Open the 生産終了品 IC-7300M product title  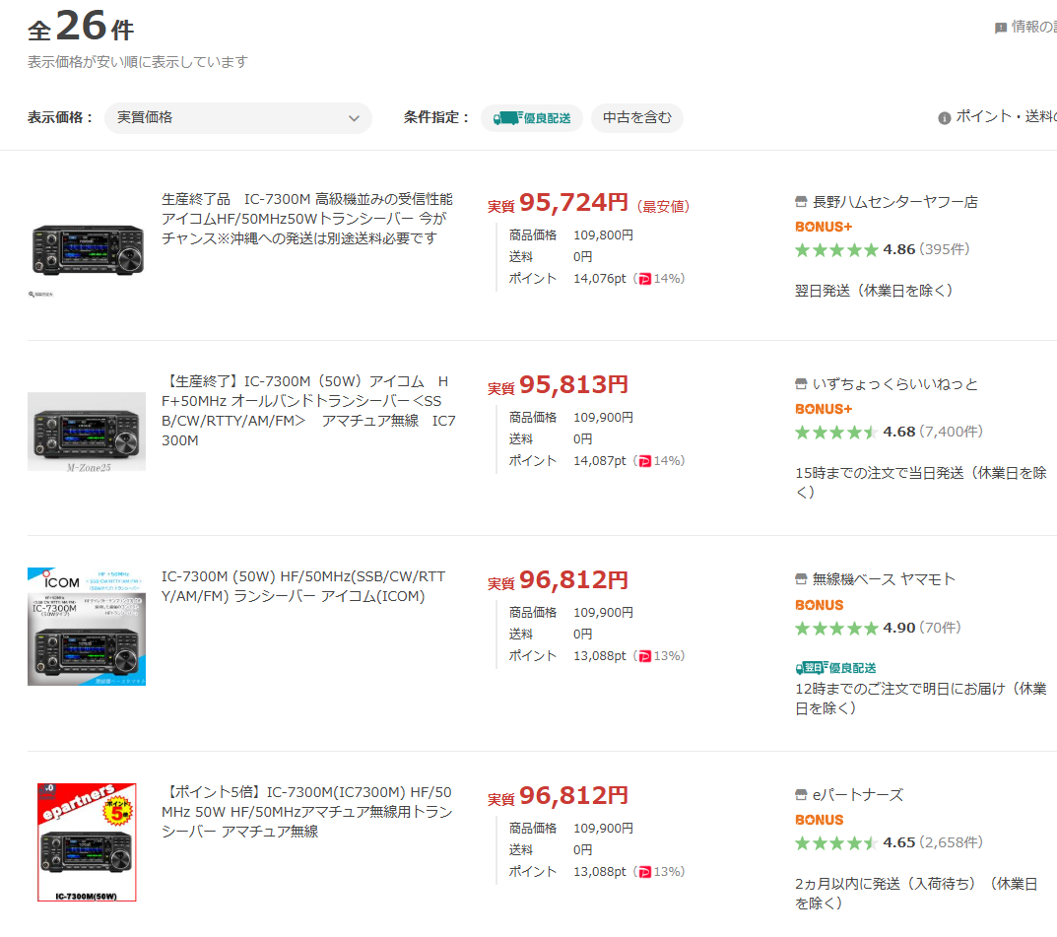coord(306,219)
